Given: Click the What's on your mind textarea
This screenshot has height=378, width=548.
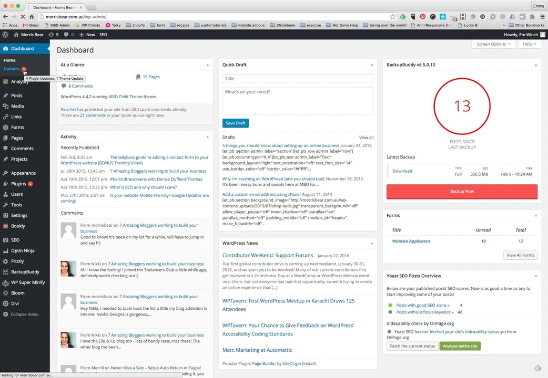Looking at the screenshot, I should tap(298, 101).
